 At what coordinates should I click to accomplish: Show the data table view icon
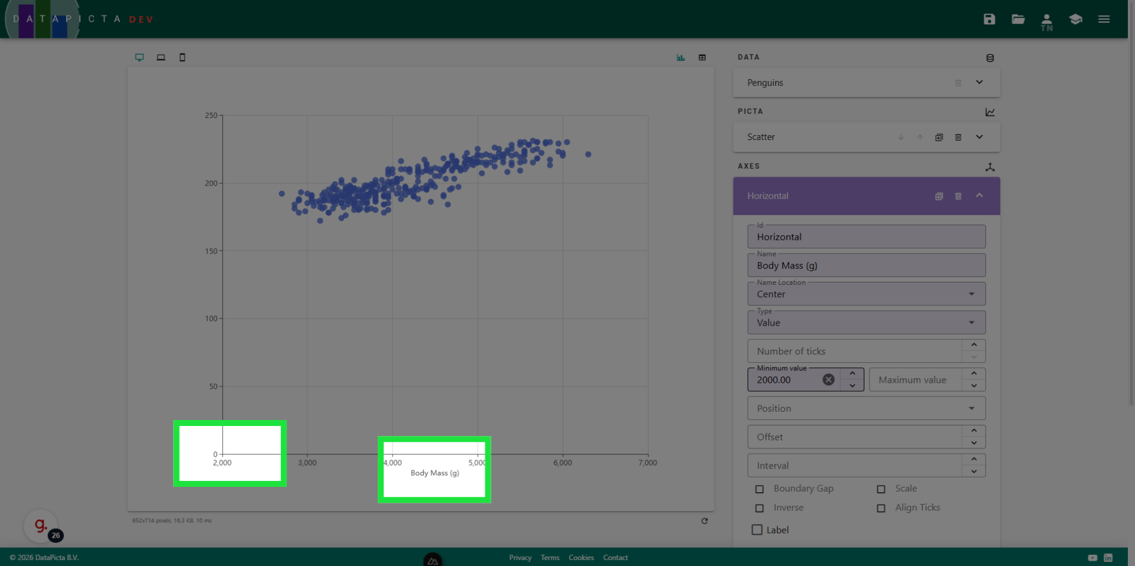click(x=702, y=57)
